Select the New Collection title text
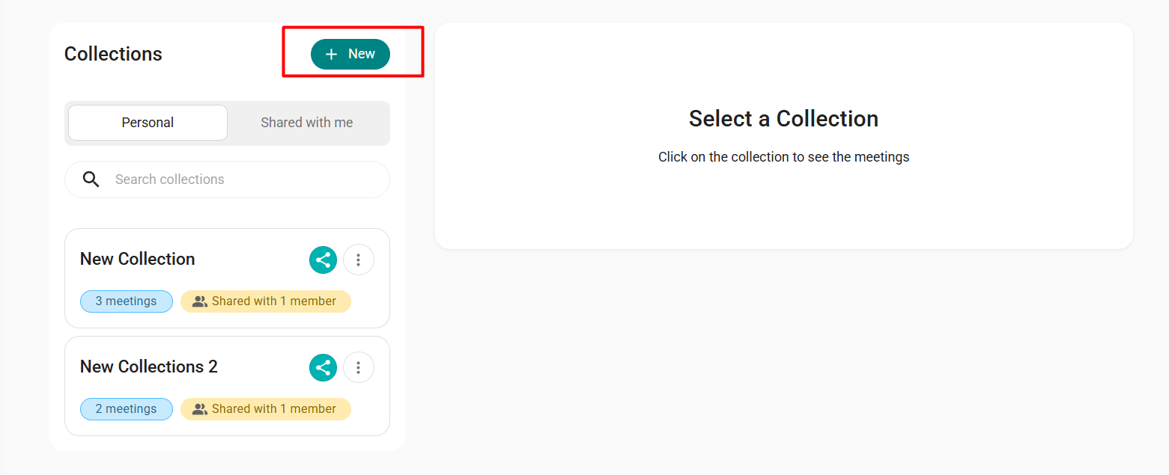This screenshot has width=1169, height=475. point(138,259)
